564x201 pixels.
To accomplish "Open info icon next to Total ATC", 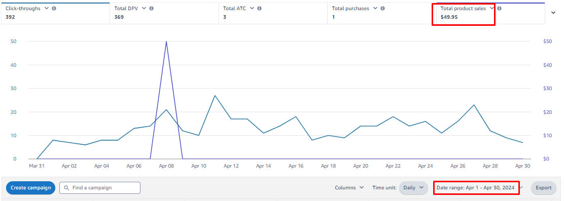I will [259, 8].
